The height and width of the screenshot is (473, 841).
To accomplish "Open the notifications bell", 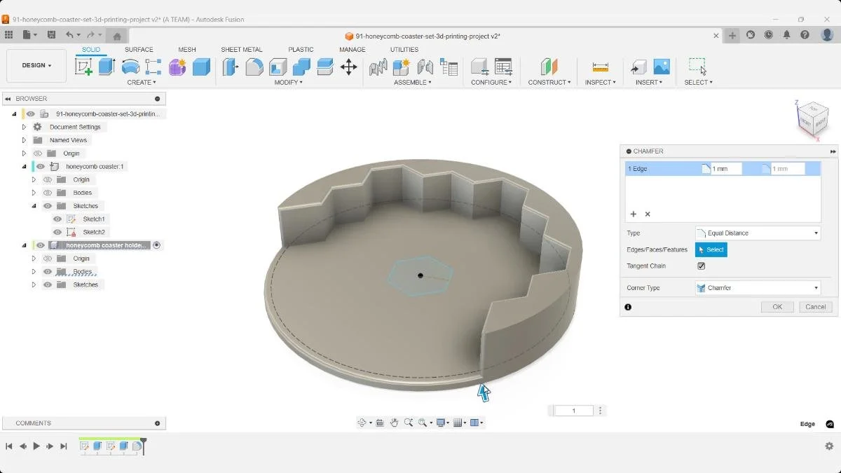I will click(x=787, y=34).
